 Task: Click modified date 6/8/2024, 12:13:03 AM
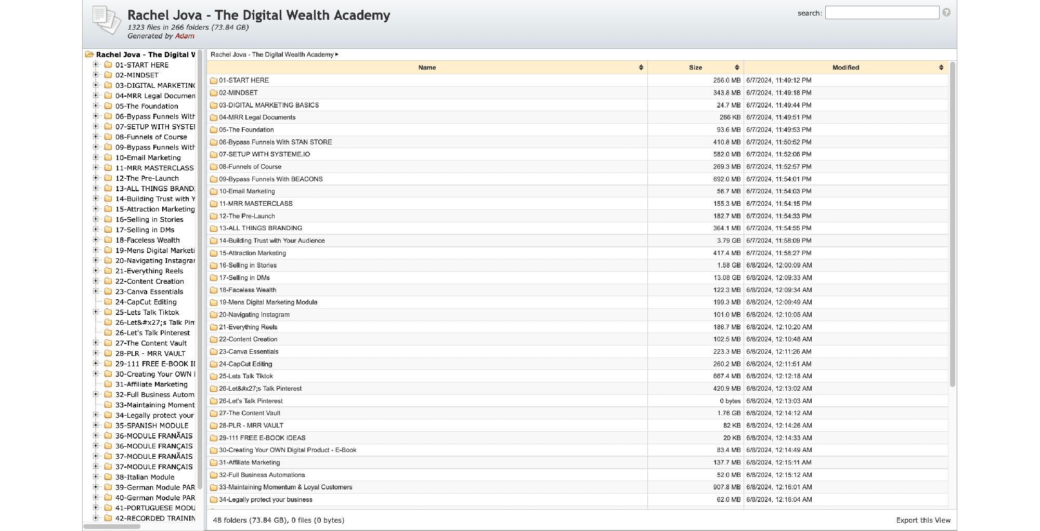(779, 401)
